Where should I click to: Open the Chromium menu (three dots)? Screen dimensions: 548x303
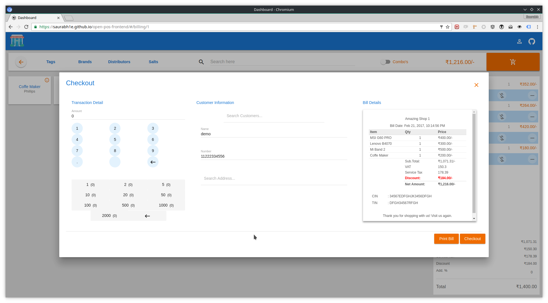point(537,27)
